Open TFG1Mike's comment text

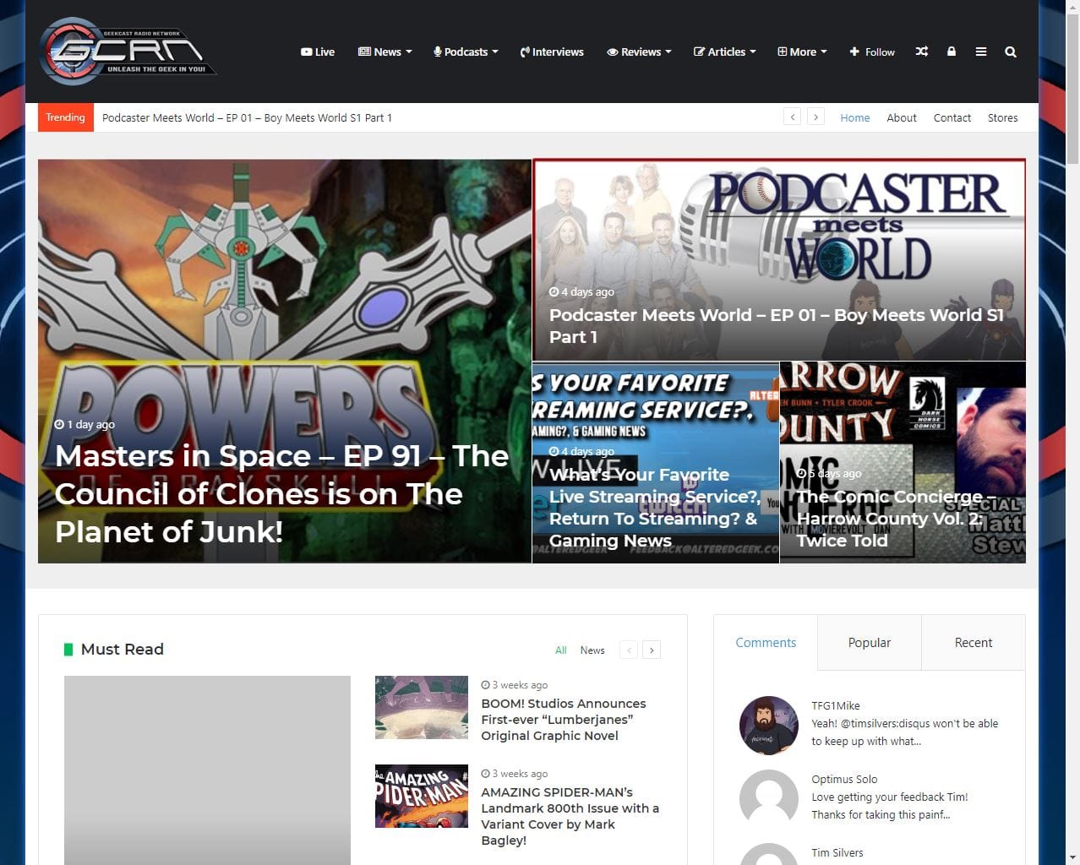(905, 732)
